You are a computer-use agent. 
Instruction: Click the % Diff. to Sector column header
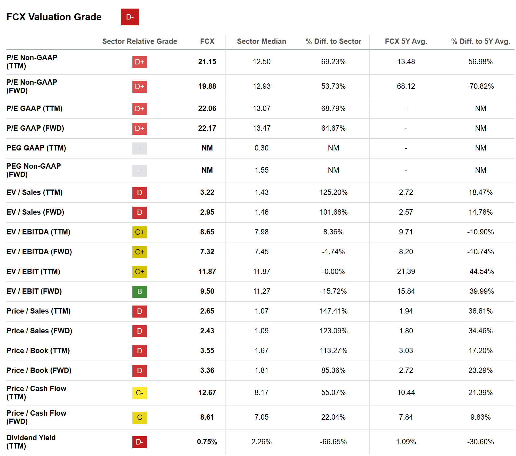(333, 41)
